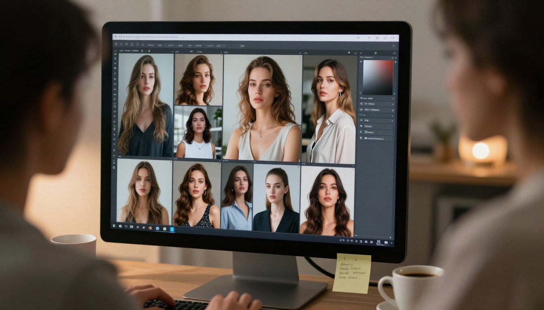Viewport: 544px width, 310px height.
Task: Select the portrait with the dark V-neck top
Action: 146,105
